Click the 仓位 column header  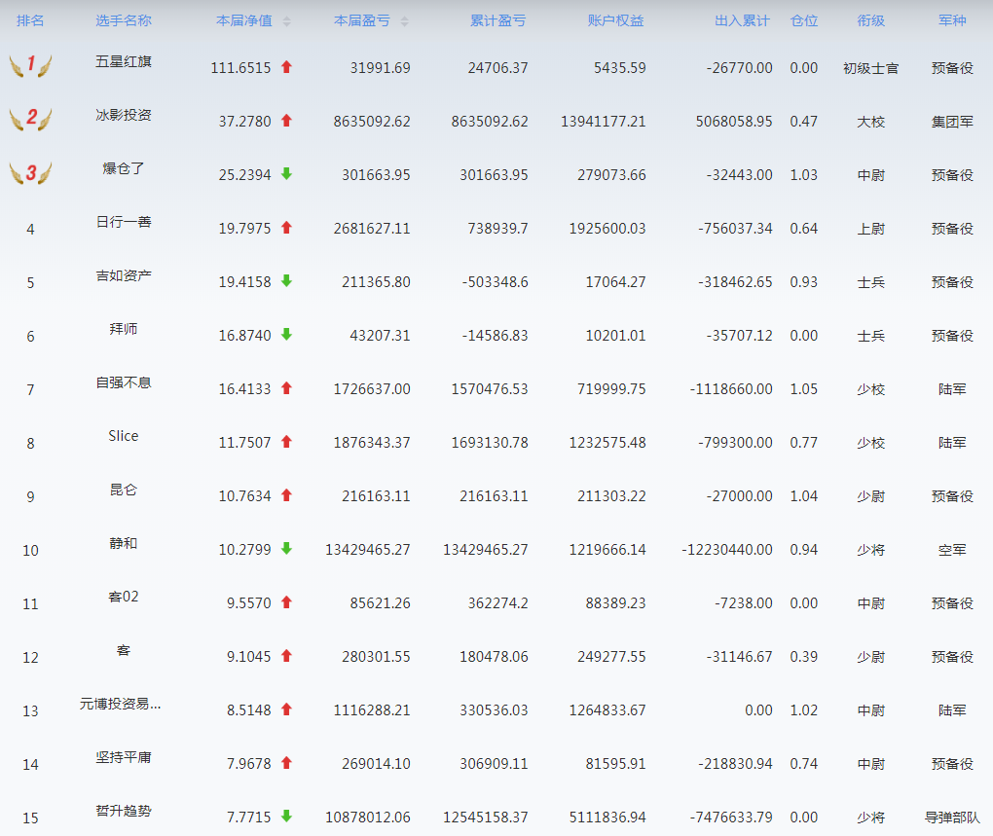click(804, 20)
